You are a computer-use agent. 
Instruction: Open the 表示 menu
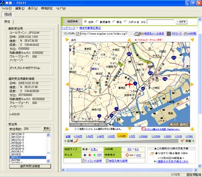point(33,8)
